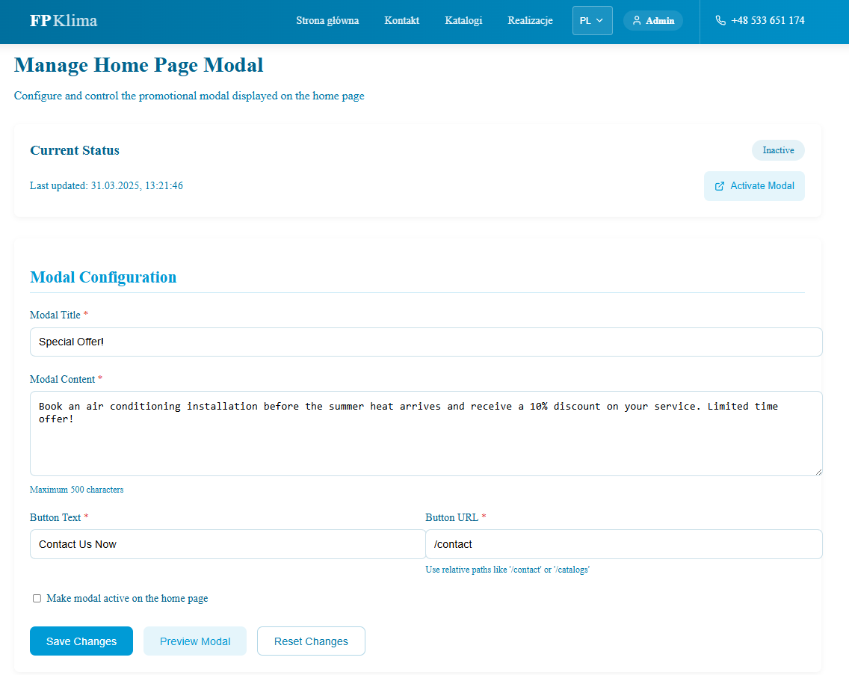
Task: Select the Modal Content text area
Action: click(x=425, y=434)
